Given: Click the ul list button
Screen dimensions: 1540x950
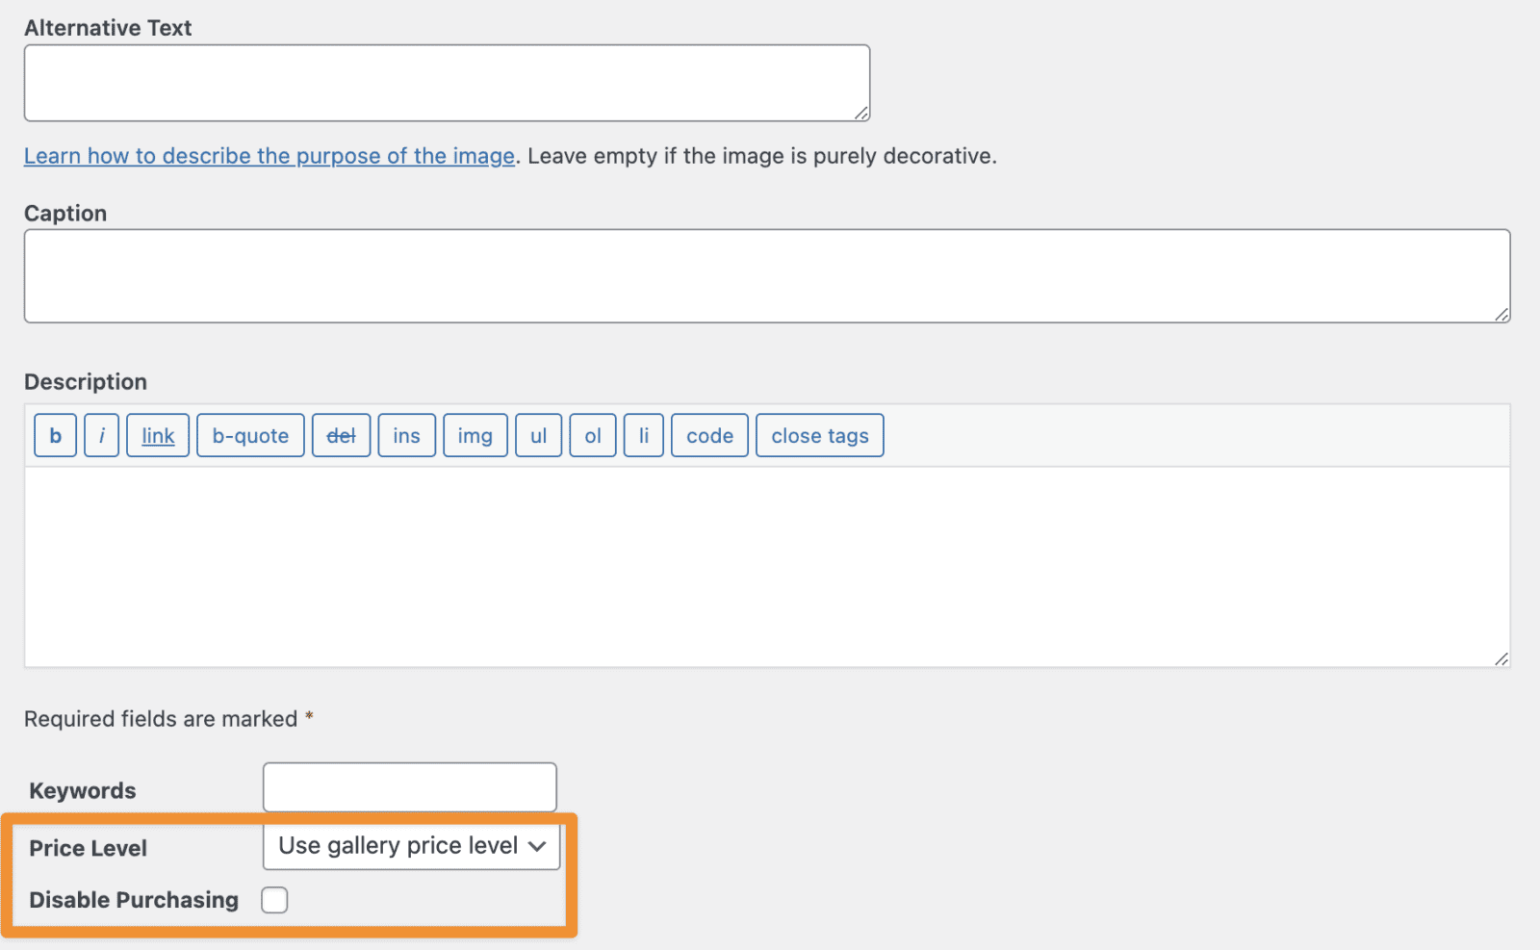Looking at the screenshot, I should [538, 435].
